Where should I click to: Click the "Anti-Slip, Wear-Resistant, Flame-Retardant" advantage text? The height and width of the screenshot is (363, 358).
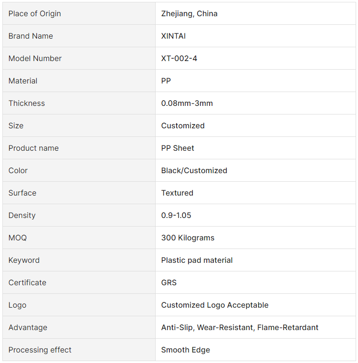[240, 327]
